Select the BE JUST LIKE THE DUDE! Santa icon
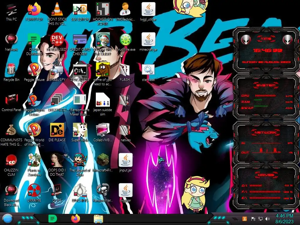 (103, 40)
